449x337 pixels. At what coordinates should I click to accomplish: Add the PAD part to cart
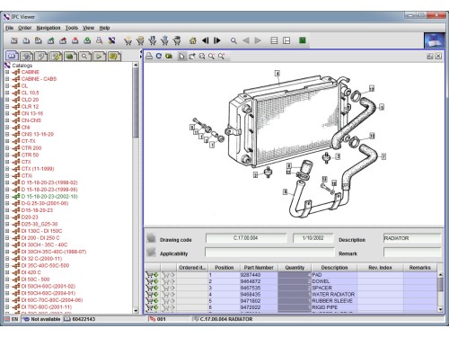point(152,274)
